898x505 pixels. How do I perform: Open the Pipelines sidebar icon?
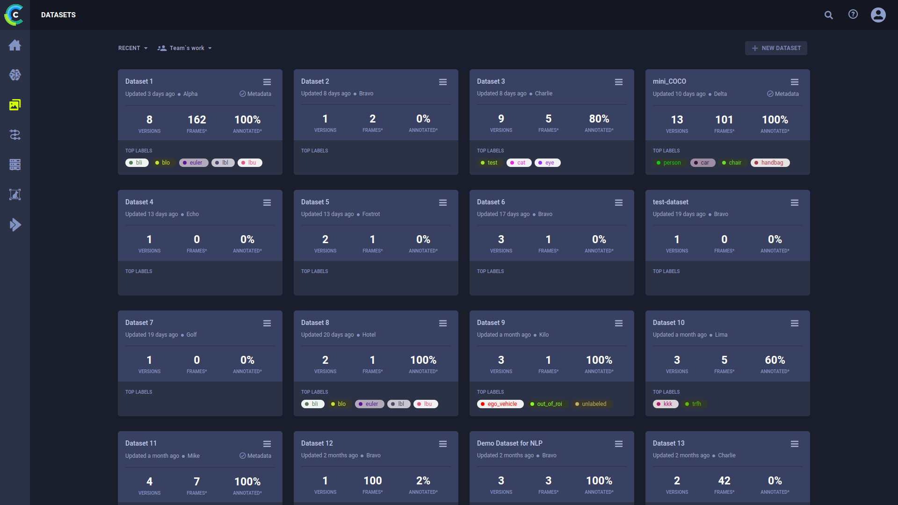coord(15,135)
